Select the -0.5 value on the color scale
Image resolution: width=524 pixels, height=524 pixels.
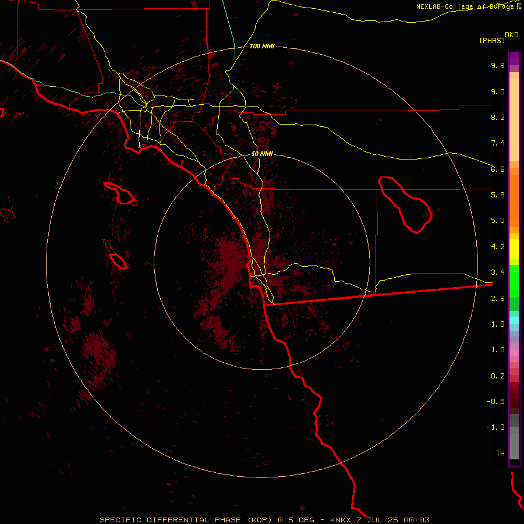coord(495,402)
